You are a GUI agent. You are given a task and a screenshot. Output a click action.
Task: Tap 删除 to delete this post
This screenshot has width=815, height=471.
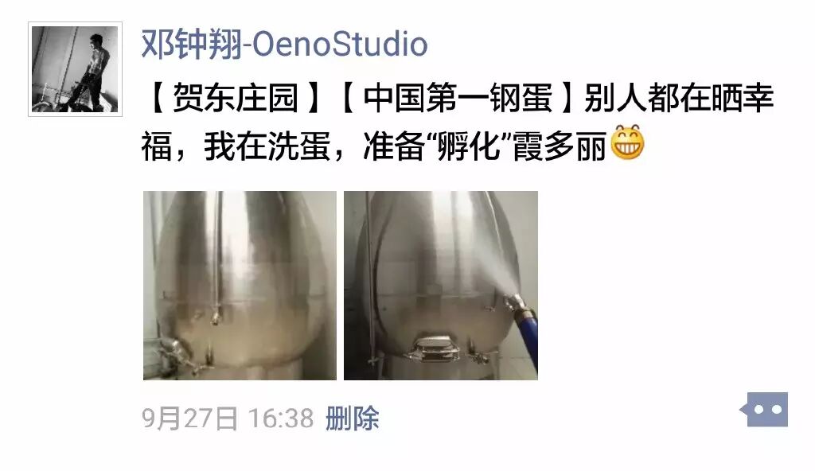click(x=353, y=418)
